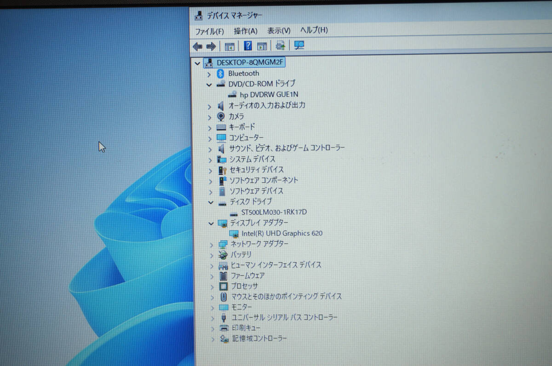This screenshot has height=366, width=552.
Task: Expand the バッテリ category arrow
Action: click(212, 255)
